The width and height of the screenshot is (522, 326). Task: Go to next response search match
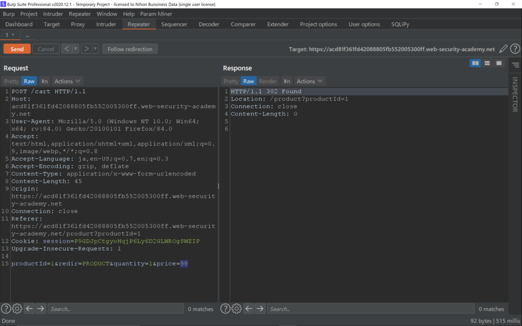point(260,309)
